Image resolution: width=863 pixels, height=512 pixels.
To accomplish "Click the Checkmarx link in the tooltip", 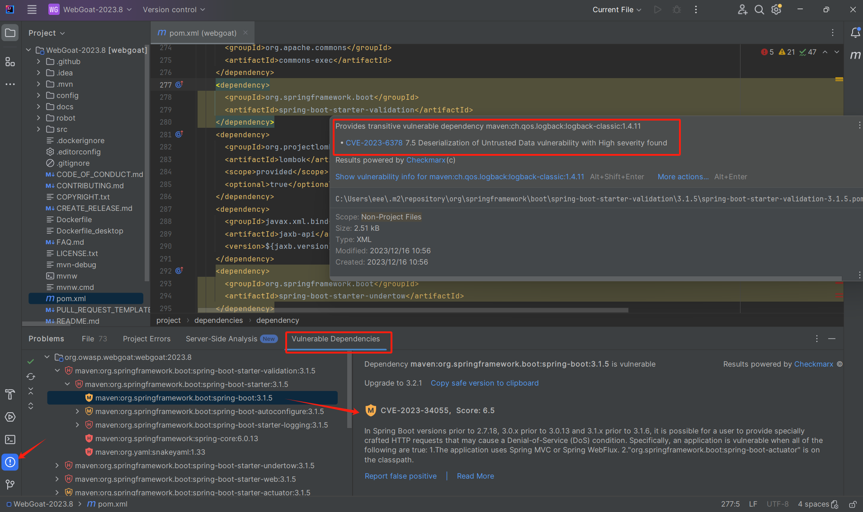I will pyautogui.click(x=425, y=160).
